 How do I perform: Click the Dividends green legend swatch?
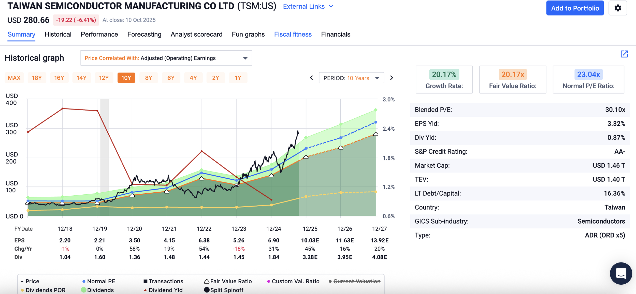point(83,290)
